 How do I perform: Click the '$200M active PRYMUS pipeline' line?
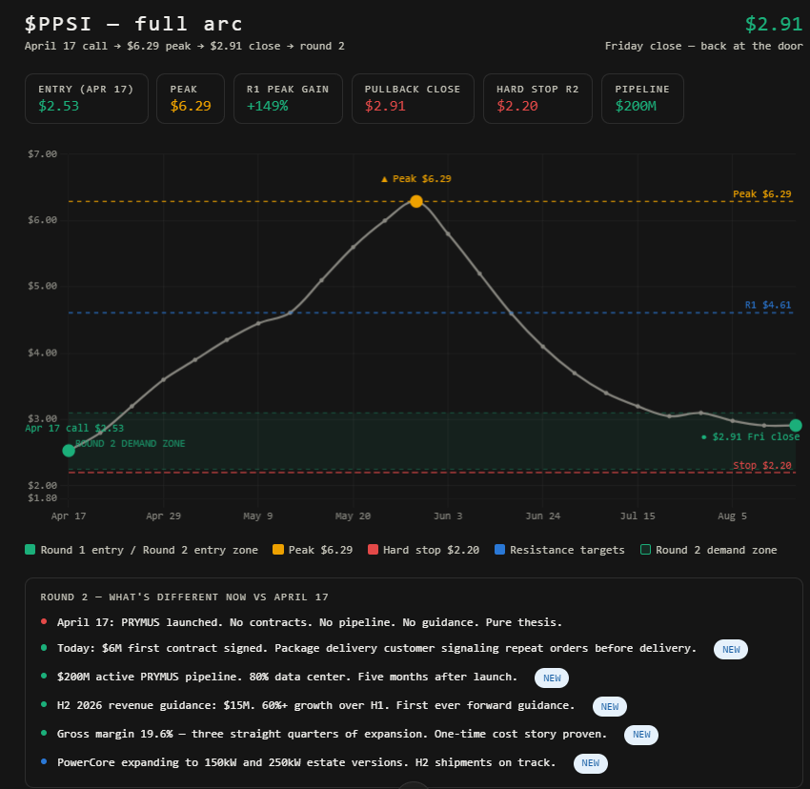click(x=287, y=677)
